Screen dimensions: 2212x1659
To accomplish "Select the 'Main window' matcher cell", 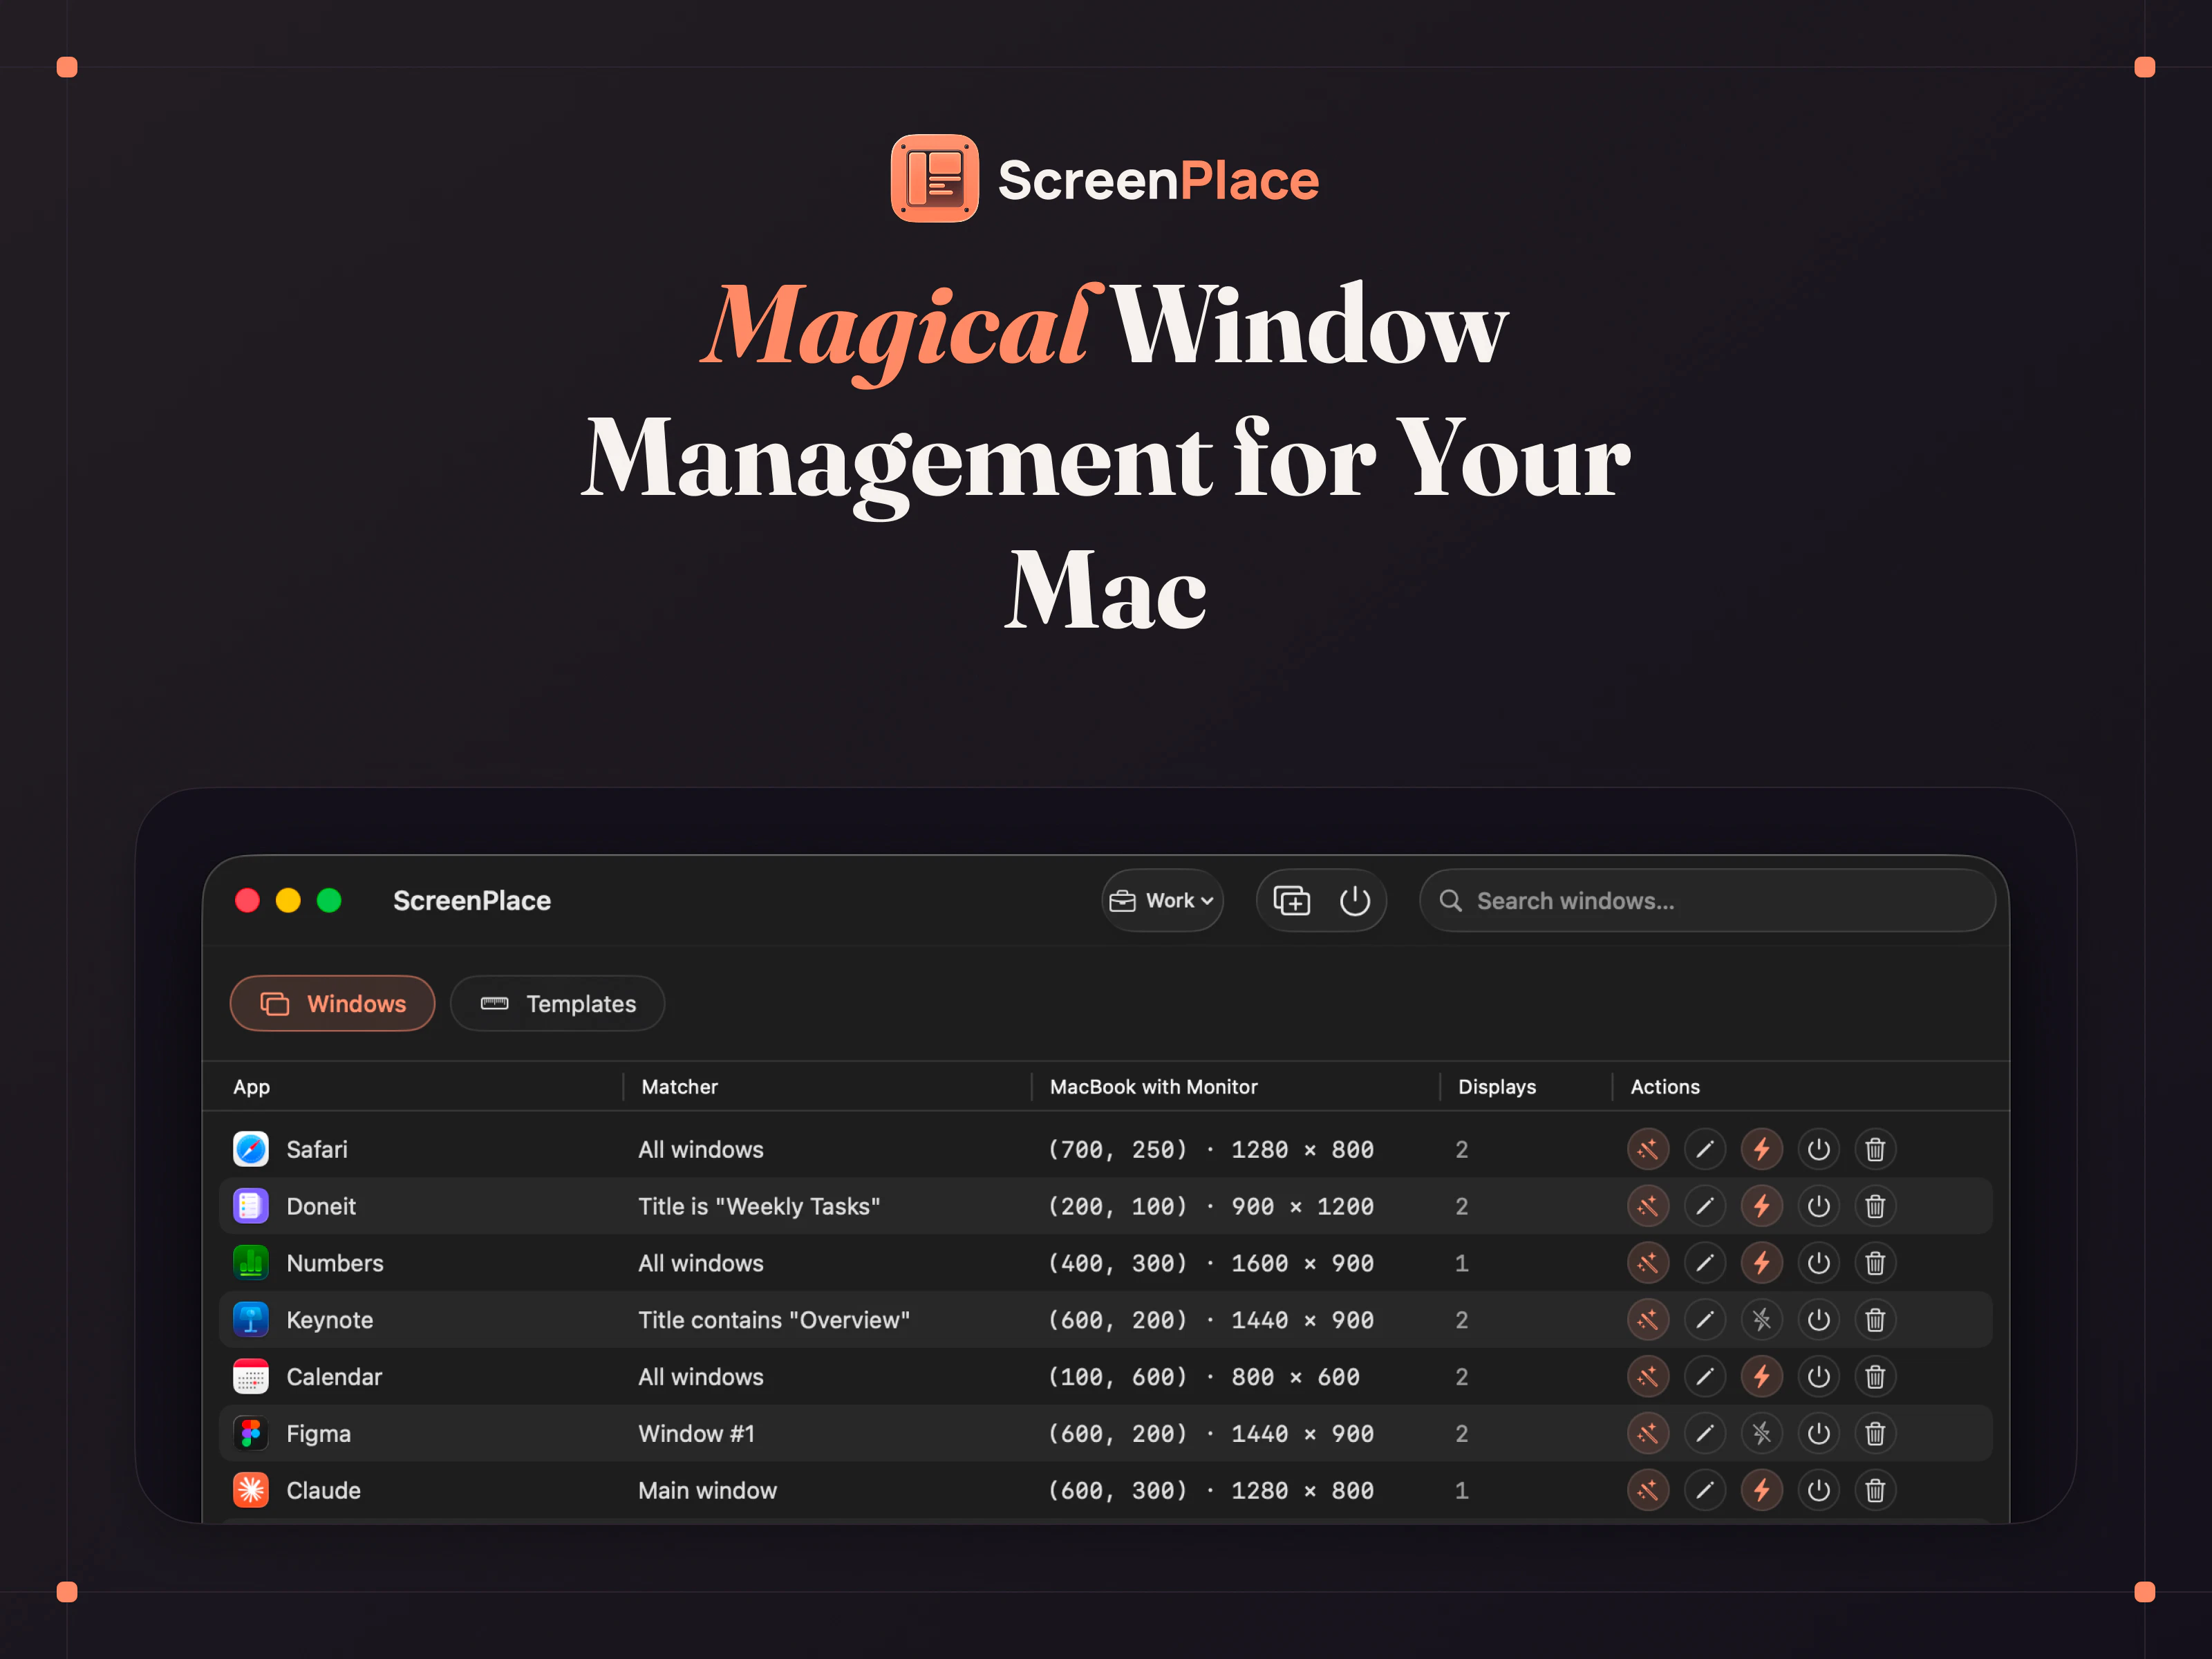I will pos(707,1491).
